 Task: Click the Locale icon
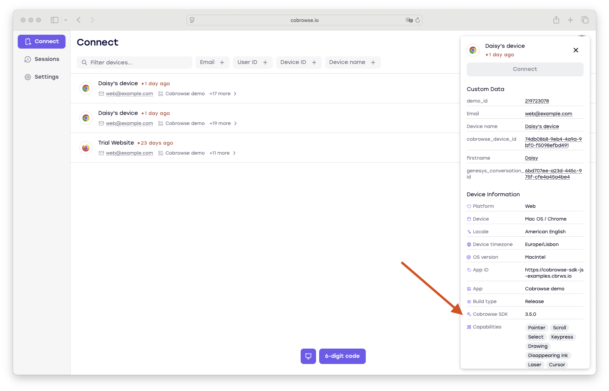pos(469,232)
